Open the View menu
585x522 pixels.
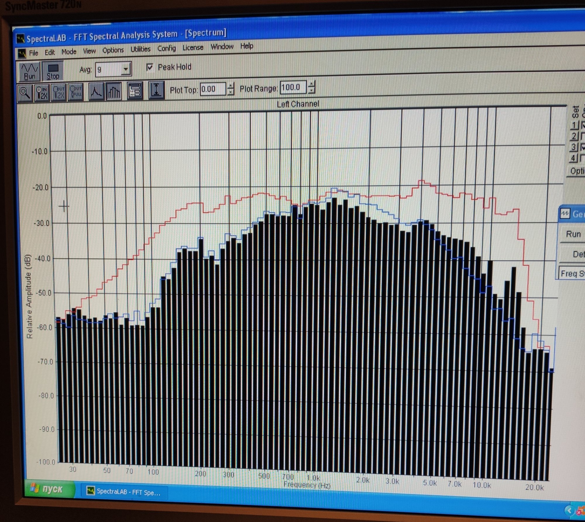coord(90,51)
